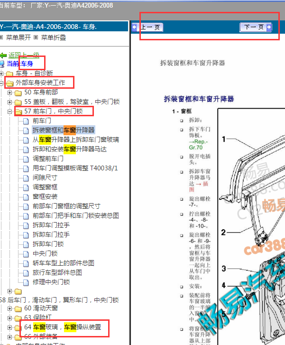Screen dimensions: 285x345
Task: Open 拆卸车门锁 document
Action: click(48, 244)
